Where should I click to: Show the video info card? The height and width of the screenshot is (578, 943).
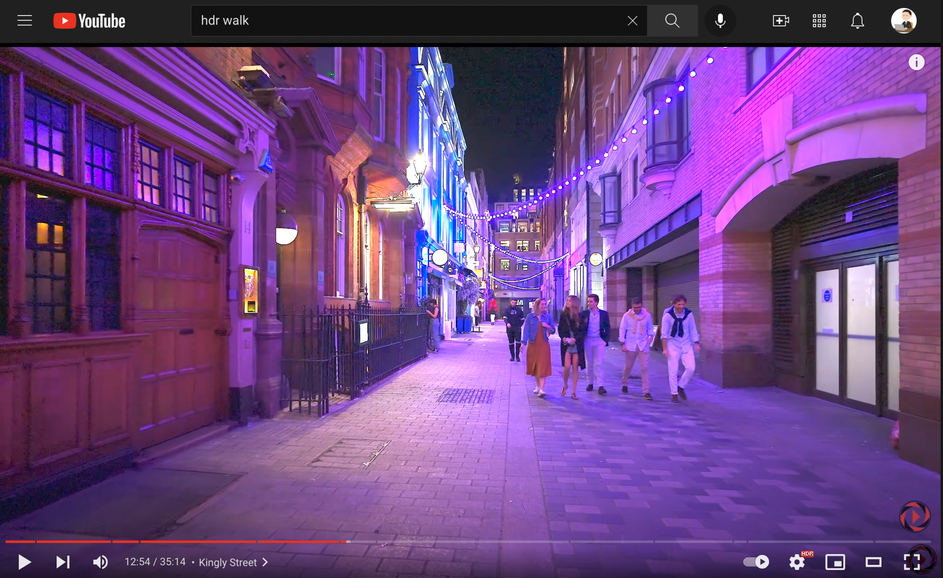pos(916,62)
